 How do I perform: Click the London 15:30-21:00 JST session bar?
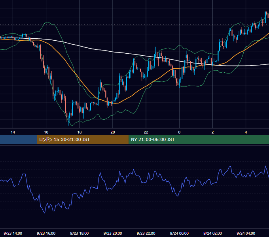tap(83, 139)
